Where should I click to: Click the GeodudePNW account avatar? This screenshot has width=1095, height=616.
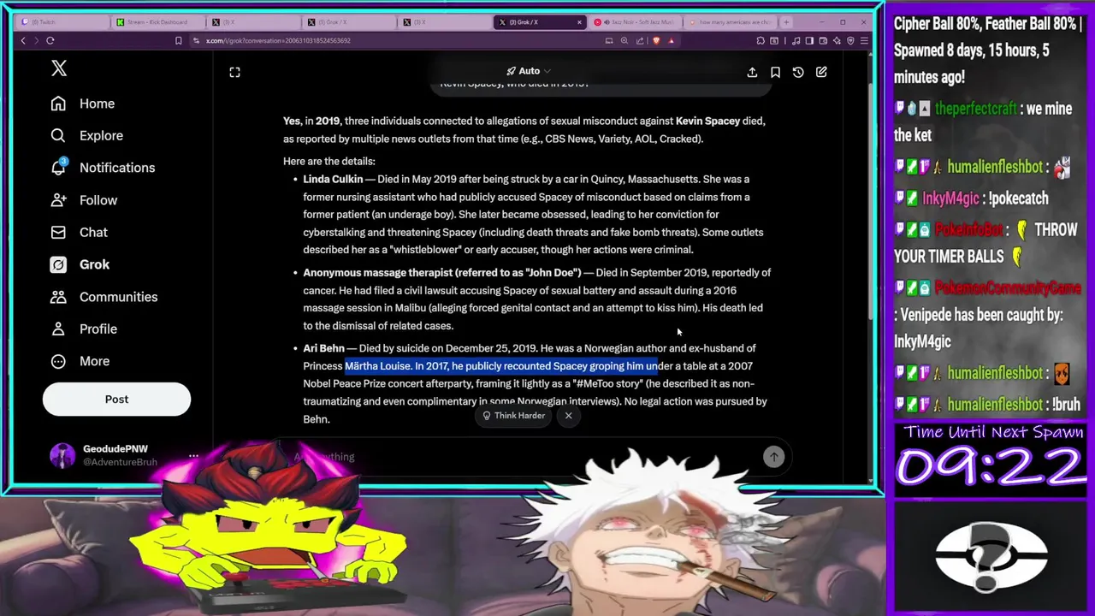[x=62, y=456]
